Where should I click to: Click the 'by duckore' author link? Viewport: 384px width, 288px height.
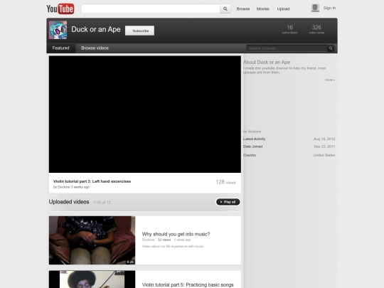(252, 132)
